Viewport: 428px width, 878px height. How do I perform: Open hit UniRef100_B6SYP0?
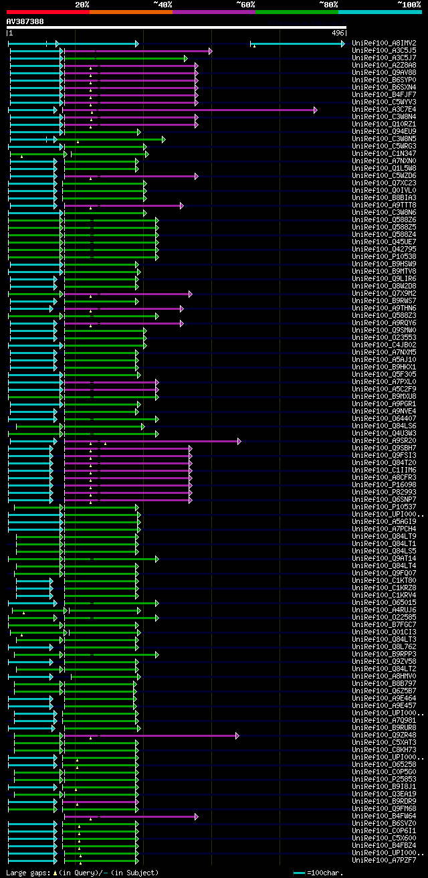[385, 80]
